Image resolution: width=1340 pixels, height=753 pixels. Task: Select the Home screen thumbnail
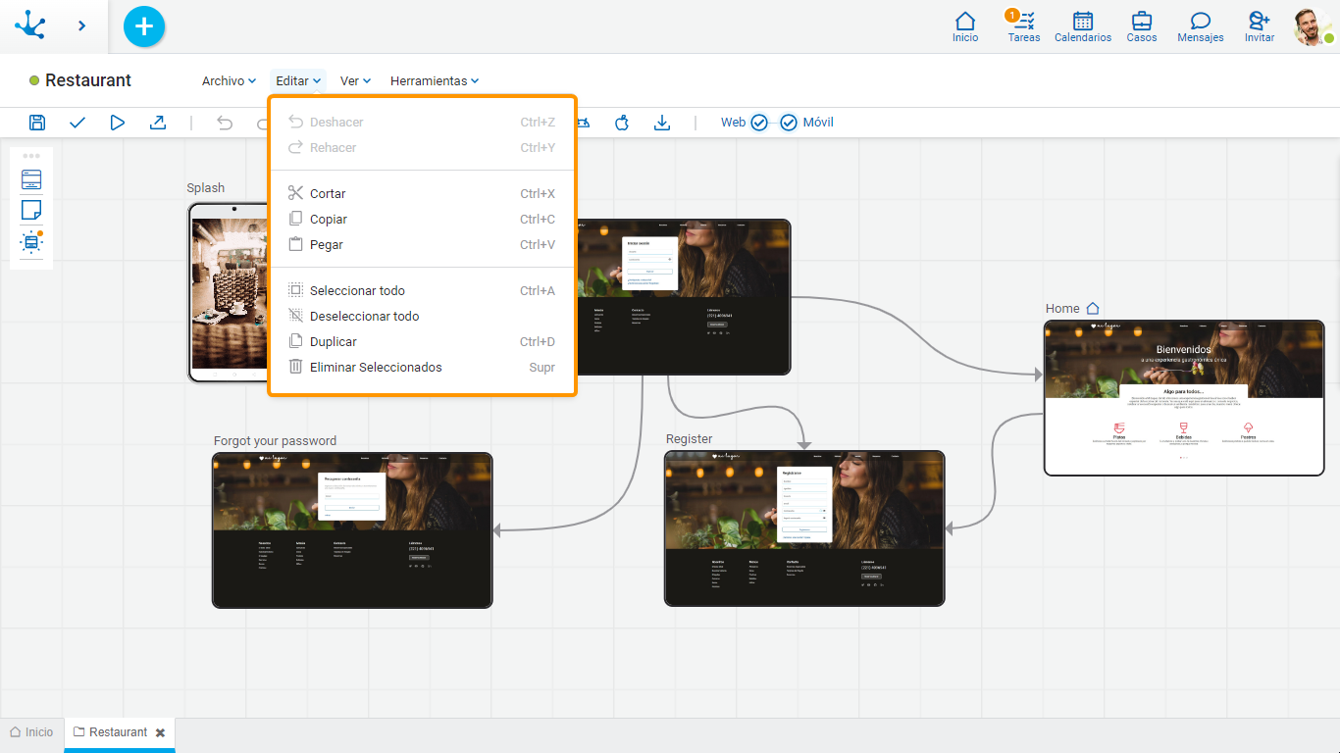[1184, 398]
